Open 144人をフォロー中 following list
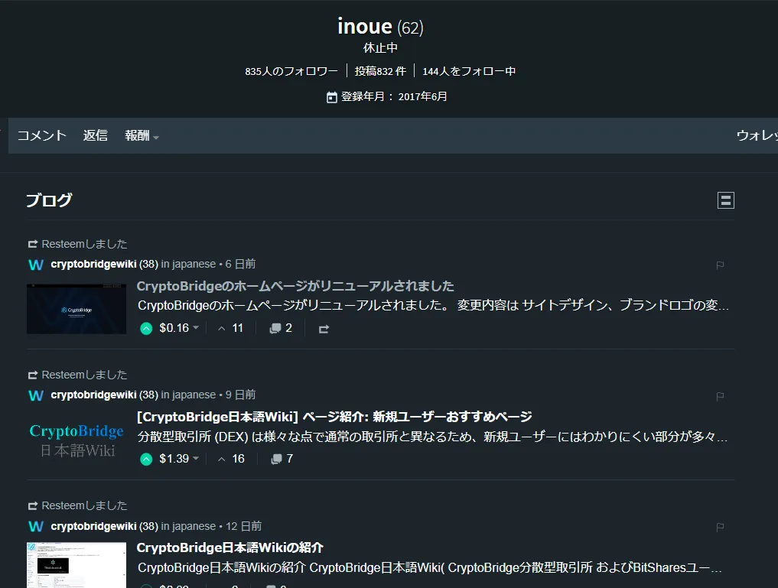The height and width of the screenshot is (588, 778). [x=469, y=71]
